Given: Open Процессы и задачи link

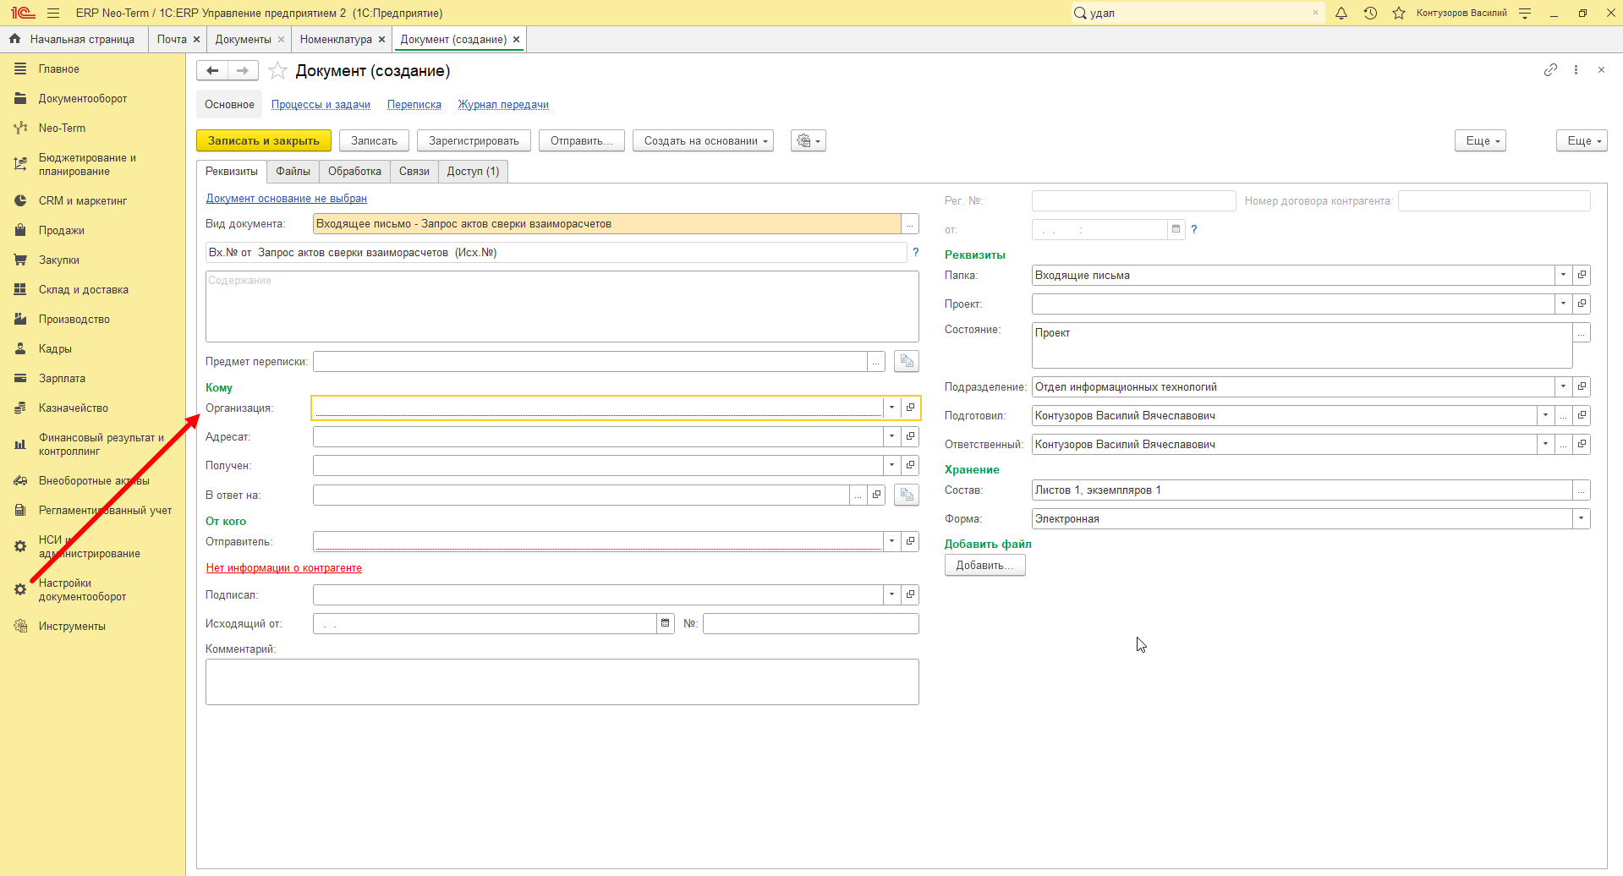Looking at the screenshot, I should click(321, 105).
